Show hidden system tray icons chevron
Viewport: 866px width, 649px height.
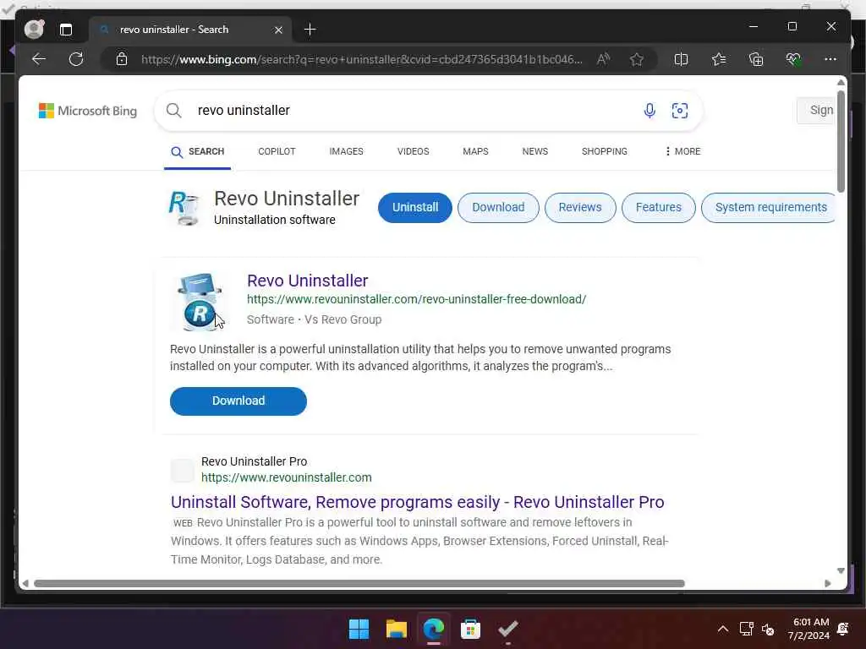[722, 629]
